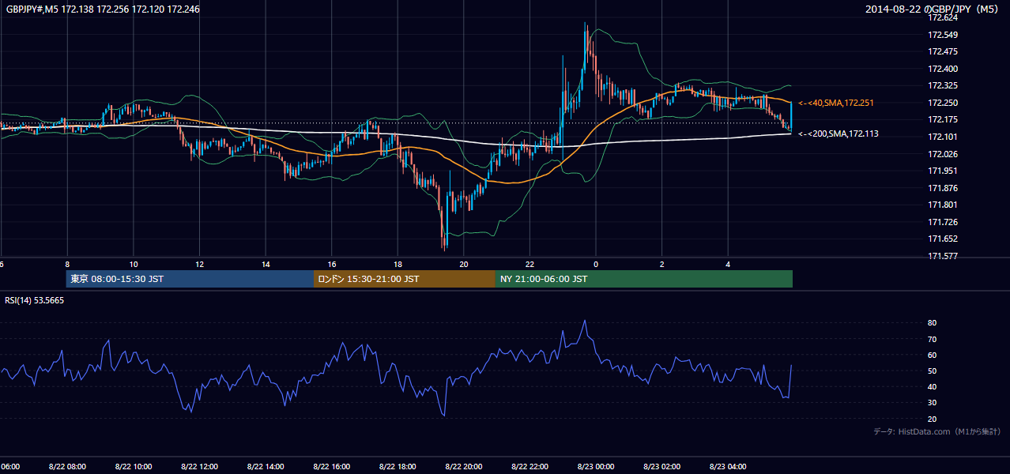Click the 8/22 22:00 bottom date label
This screenshot has width=1010, height=474.
pyautogui.click(x=529, y=467)
